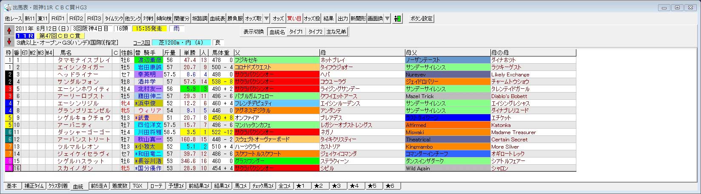The image size is (701, 194).
Task: Open the コース図 link
Action: pos(141,43)
